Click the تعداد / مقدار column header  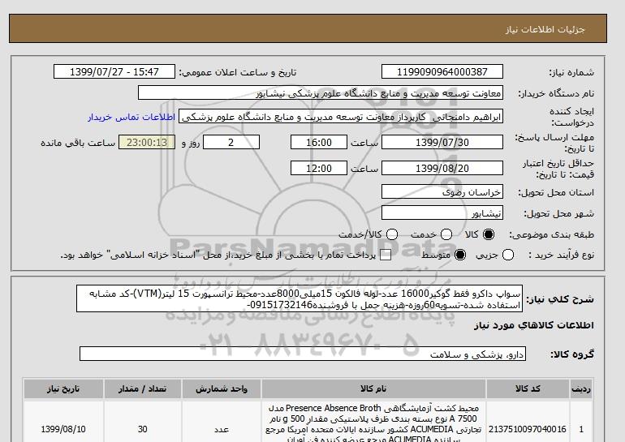pyautogui.click(x=143, y=388)
